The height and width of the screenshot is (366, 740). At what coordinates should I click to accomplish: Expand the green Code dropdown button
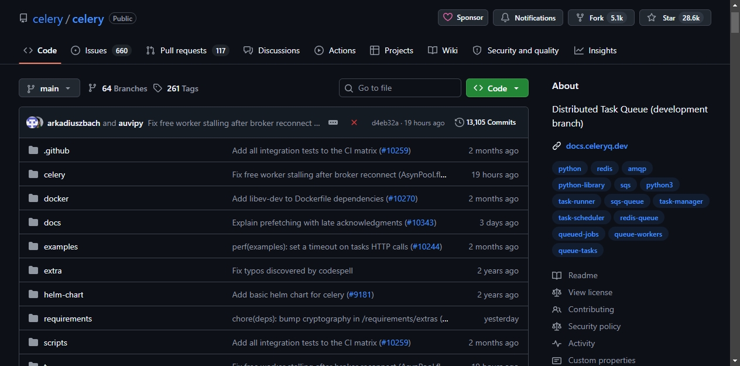(497, 88)
